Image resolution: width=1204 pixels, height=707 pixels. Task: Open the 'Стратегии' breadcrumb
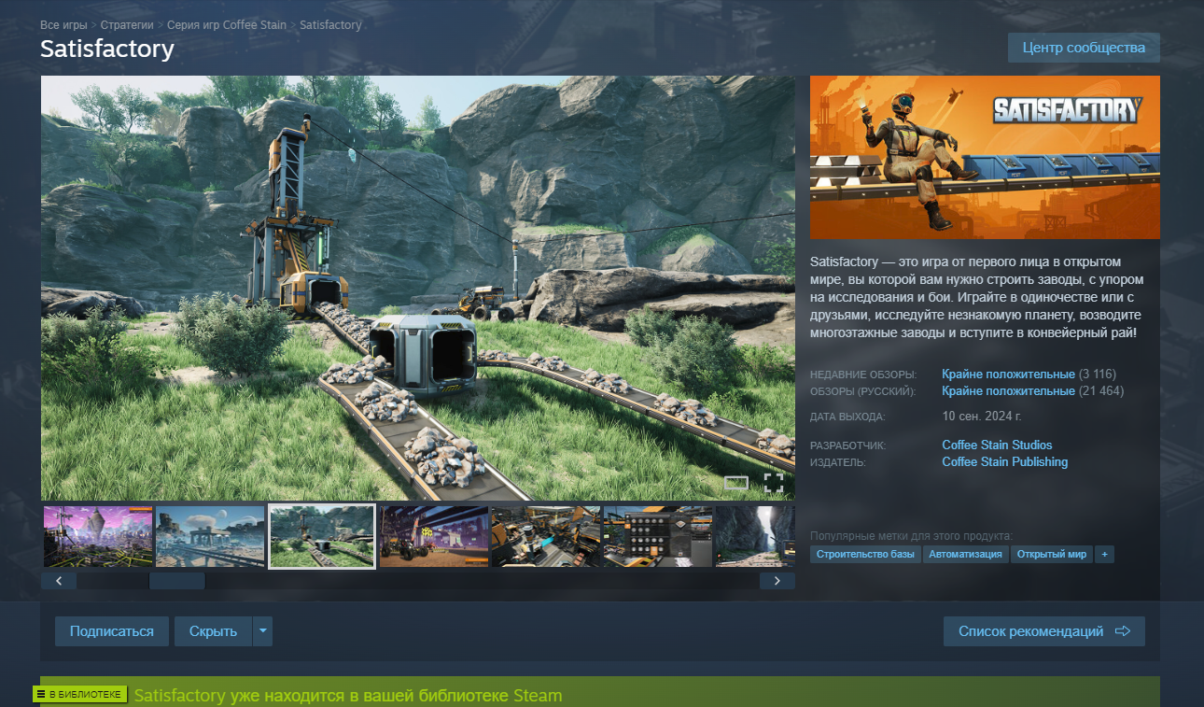127,24
